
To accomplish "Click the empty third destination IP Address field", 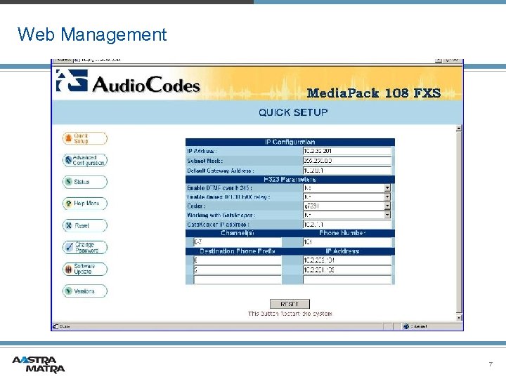I will [347, 279].
